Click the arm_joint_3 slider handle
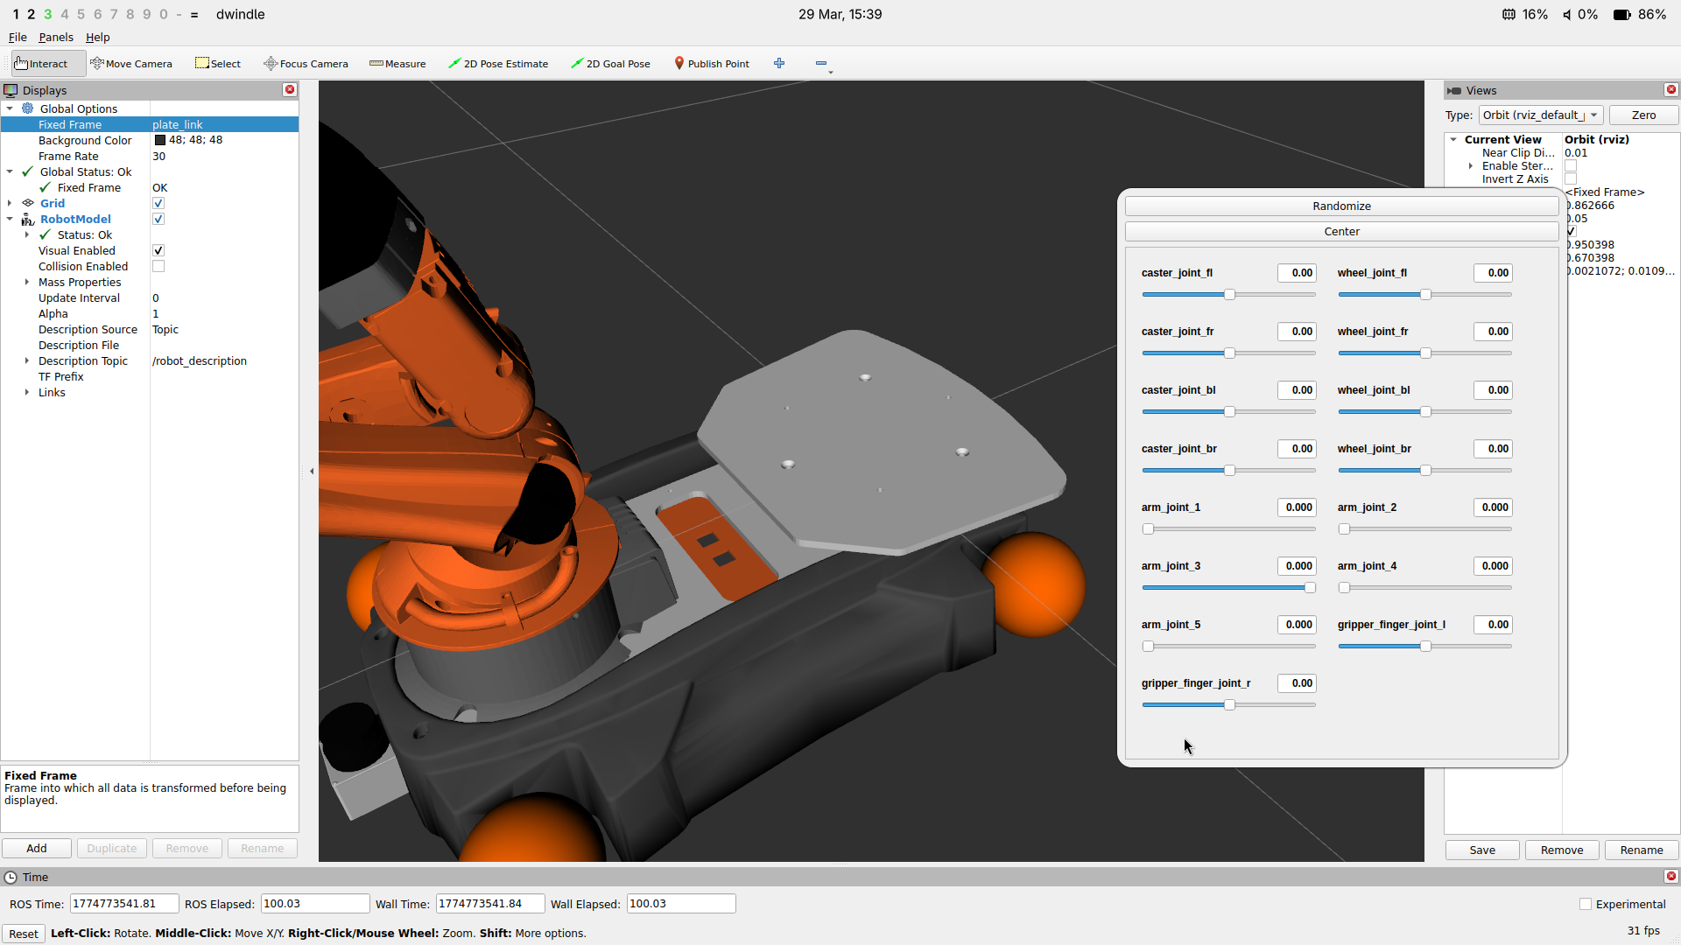The width and height of the screenshot is (1681, 945). click(x=1310, y=587)
